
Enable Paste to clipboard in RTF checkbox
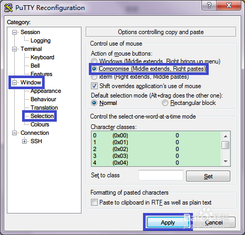pyautogui.click(x=94, y=202)
